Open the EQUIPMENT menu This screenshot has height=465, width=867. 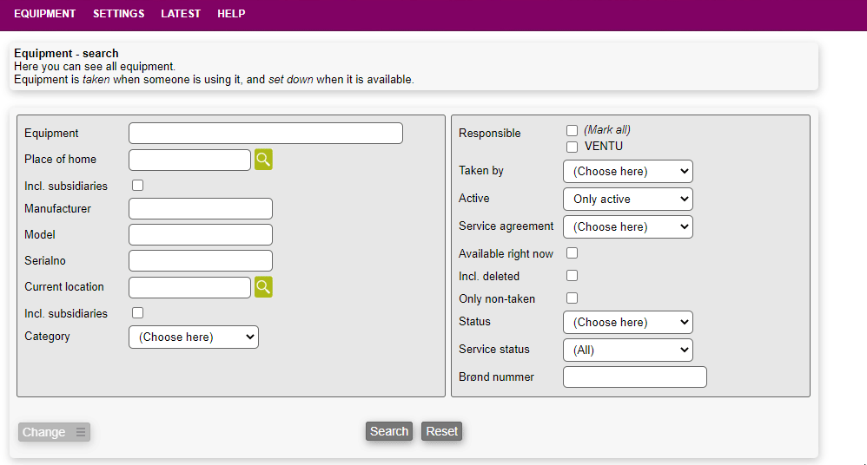pos(45,14)
